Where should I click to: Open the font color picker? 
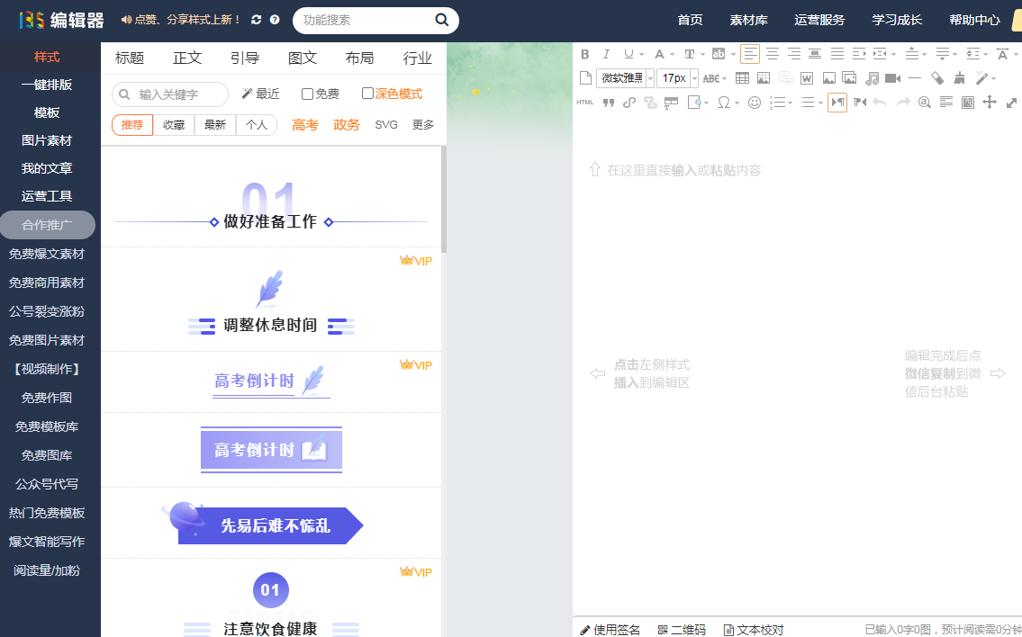661,54
